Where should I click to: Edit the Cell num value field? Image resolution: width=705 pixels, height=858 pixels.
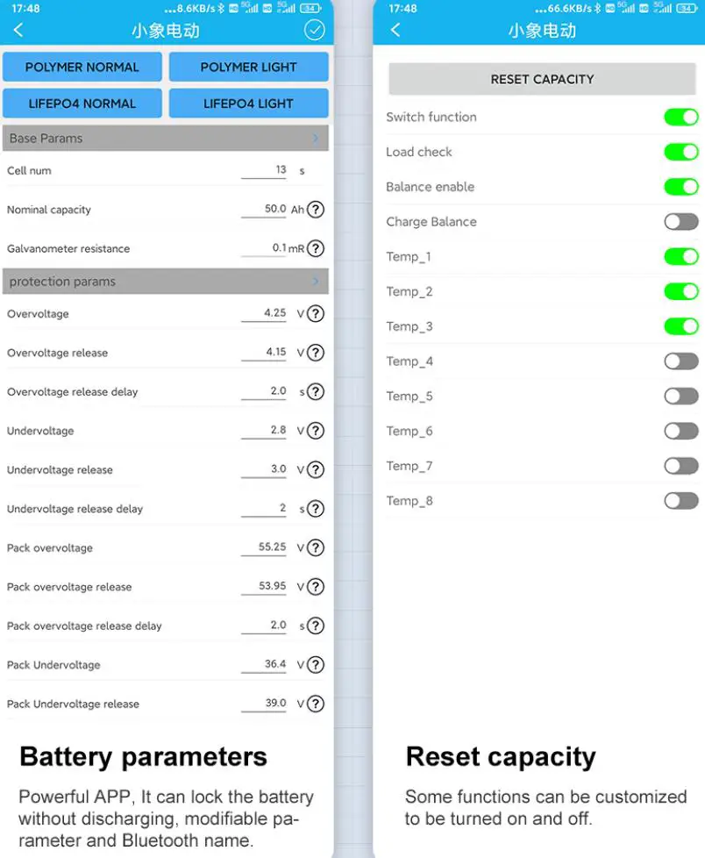click(266, 170)
